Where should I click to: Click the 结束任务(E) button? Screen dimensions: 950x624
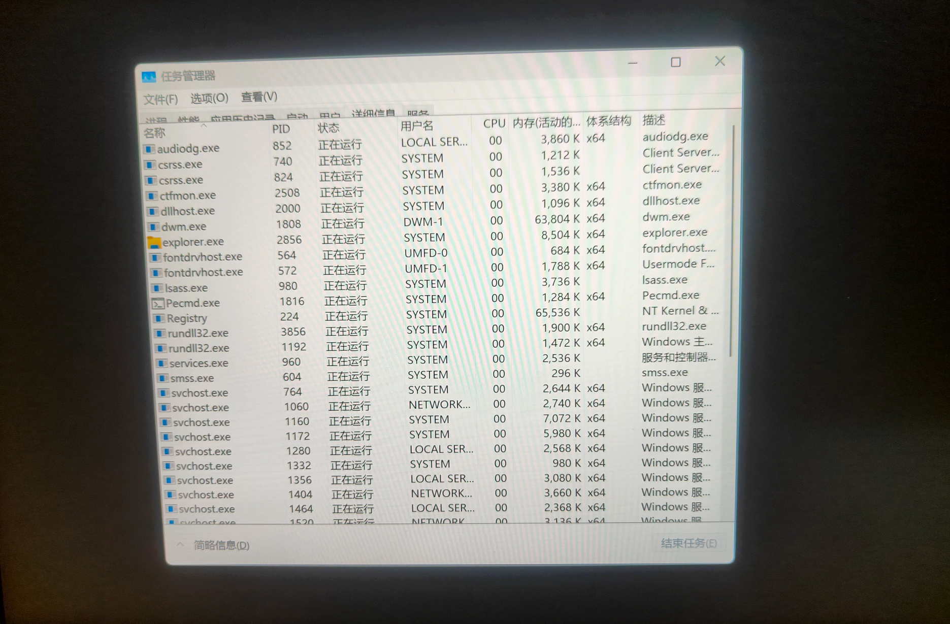point(689,543)
